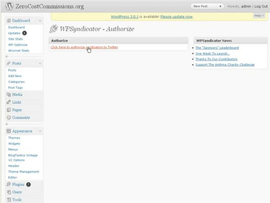Image resolution: width=270 pixels, height=203 pixels.
Task: Click Please update now link
Action: (x=176, y=17)
